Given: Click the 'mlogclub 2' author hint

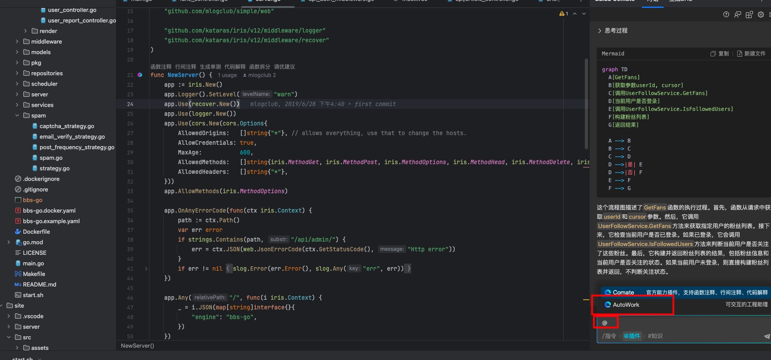Looking at the screenshot, I should tap(260, 75).
